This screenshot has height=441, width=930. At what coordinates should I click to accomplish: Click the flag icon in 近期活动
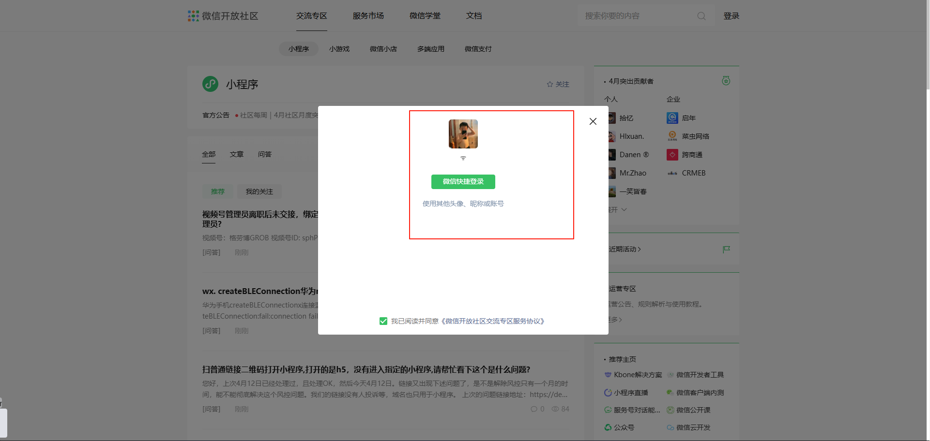point(726,250)
